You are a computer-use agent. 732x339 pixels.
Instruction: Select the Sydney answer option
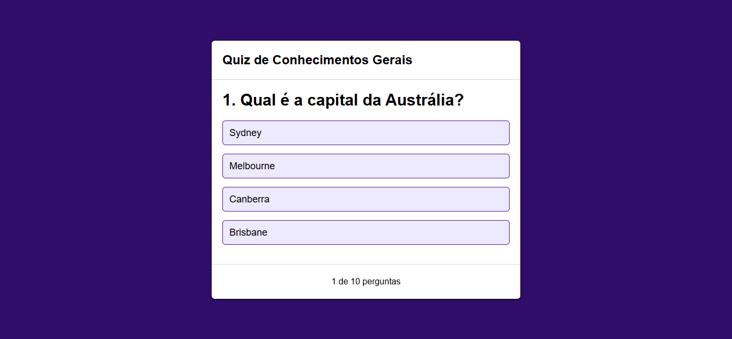[x=365, y=133]
